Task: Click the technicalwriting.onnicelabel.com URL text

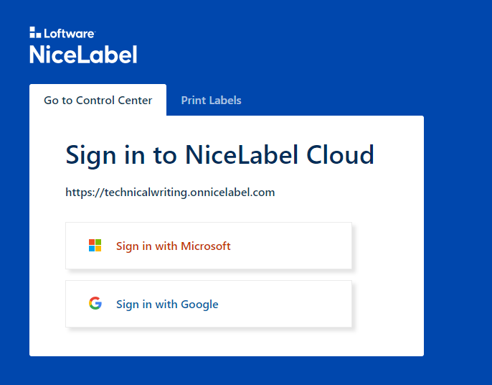Action: [x=170, y=192]
